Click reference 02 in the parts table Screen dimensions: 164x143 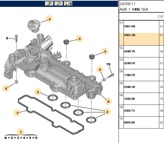[x=121, y=48]
